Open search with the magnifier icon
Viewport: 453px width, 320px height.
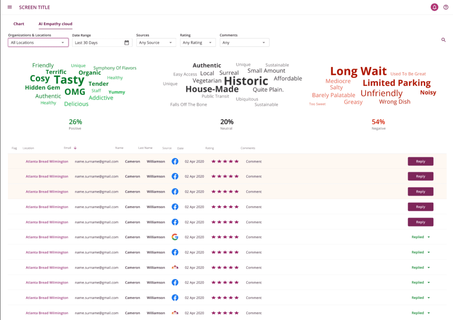click(444, 39)
